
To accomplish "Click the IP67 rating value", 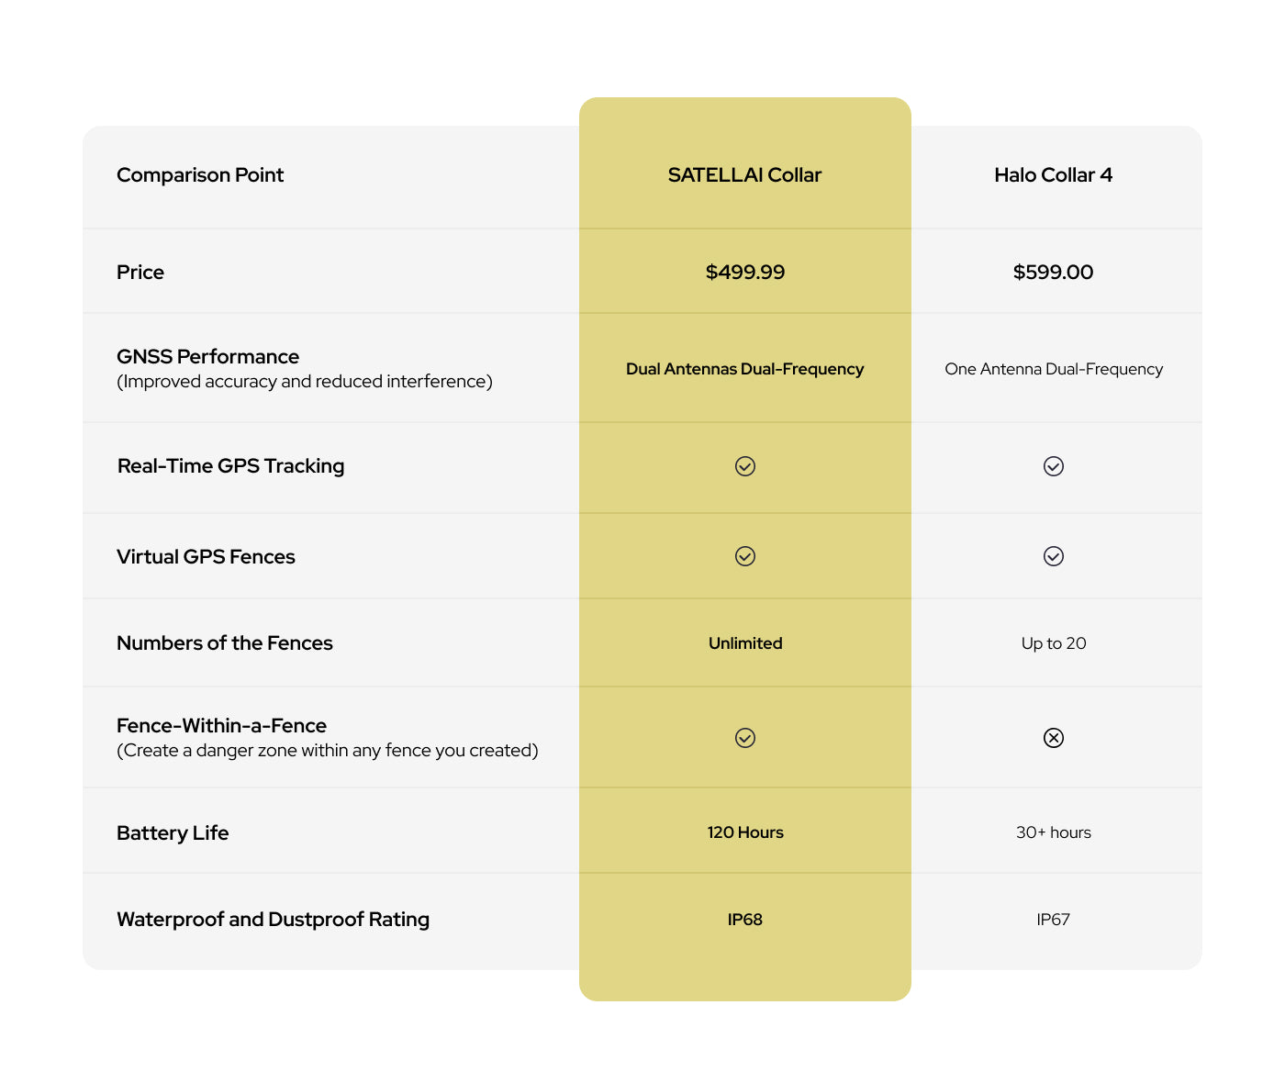I will (x=1054, y=920).
